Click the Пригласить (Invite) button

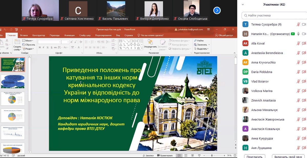(254, 156)
